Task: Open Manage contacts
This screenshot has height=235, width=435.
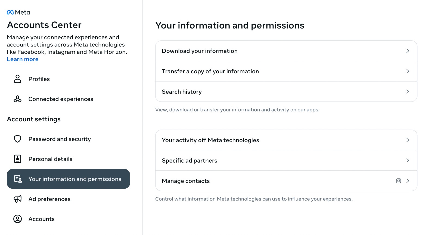Action: click(x=286, y=181)
